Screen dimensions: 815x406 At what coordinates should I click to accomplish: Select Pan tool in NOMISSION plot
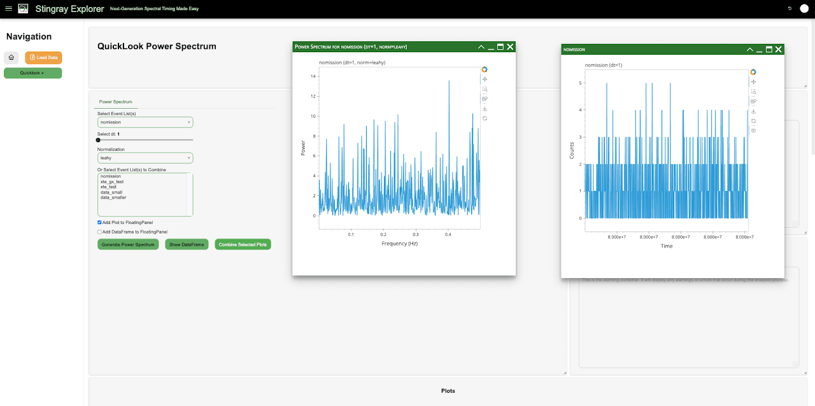click(753, 81)
